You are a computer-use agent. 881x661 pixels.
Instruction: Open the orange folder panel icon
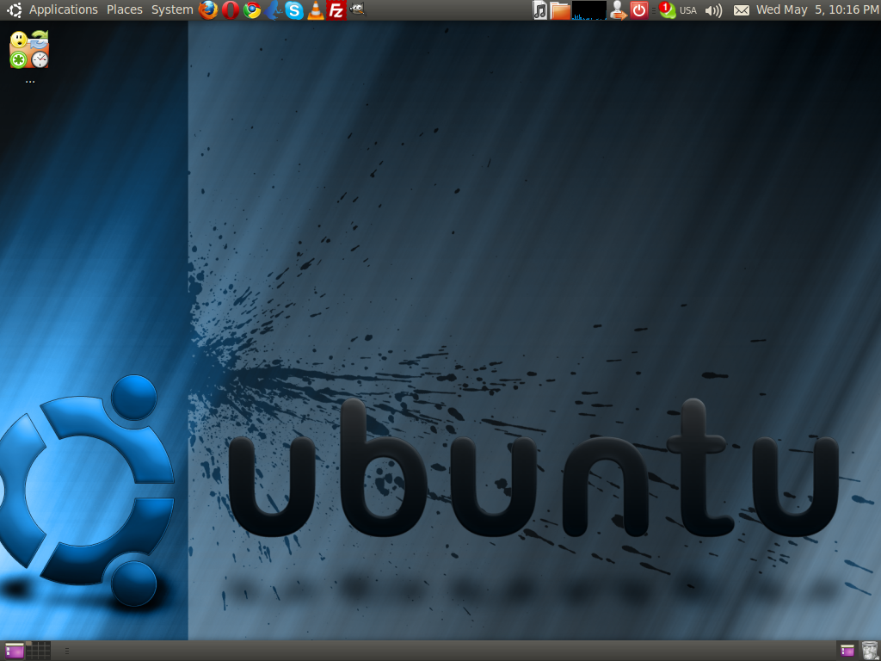coord(560,10)
